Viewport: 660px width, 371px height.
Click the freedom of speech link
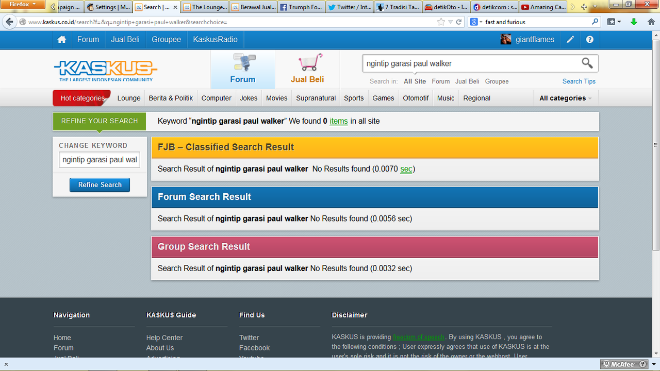(419, 337)
